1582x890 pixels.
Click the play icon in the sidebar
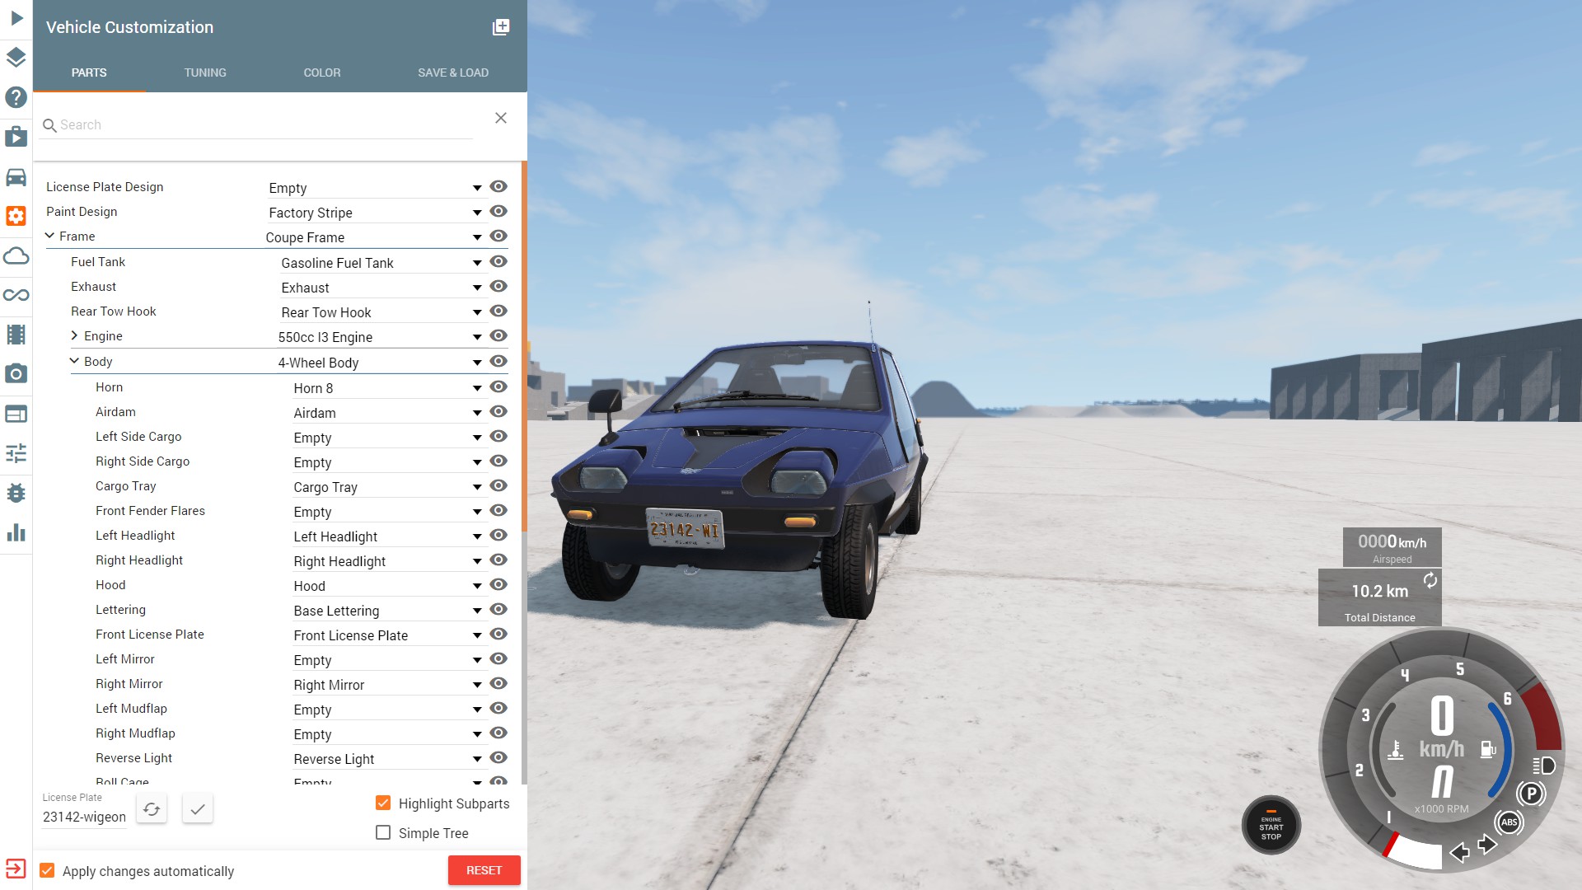coord(16,17)
